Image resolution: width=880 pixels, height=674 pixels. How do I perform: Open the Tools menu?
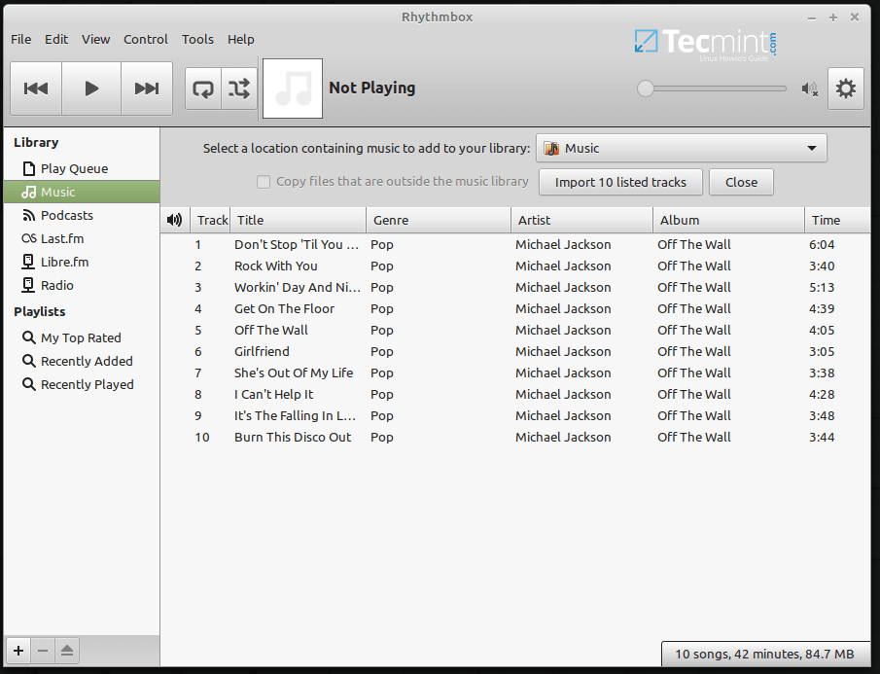(x=197, y=39)
